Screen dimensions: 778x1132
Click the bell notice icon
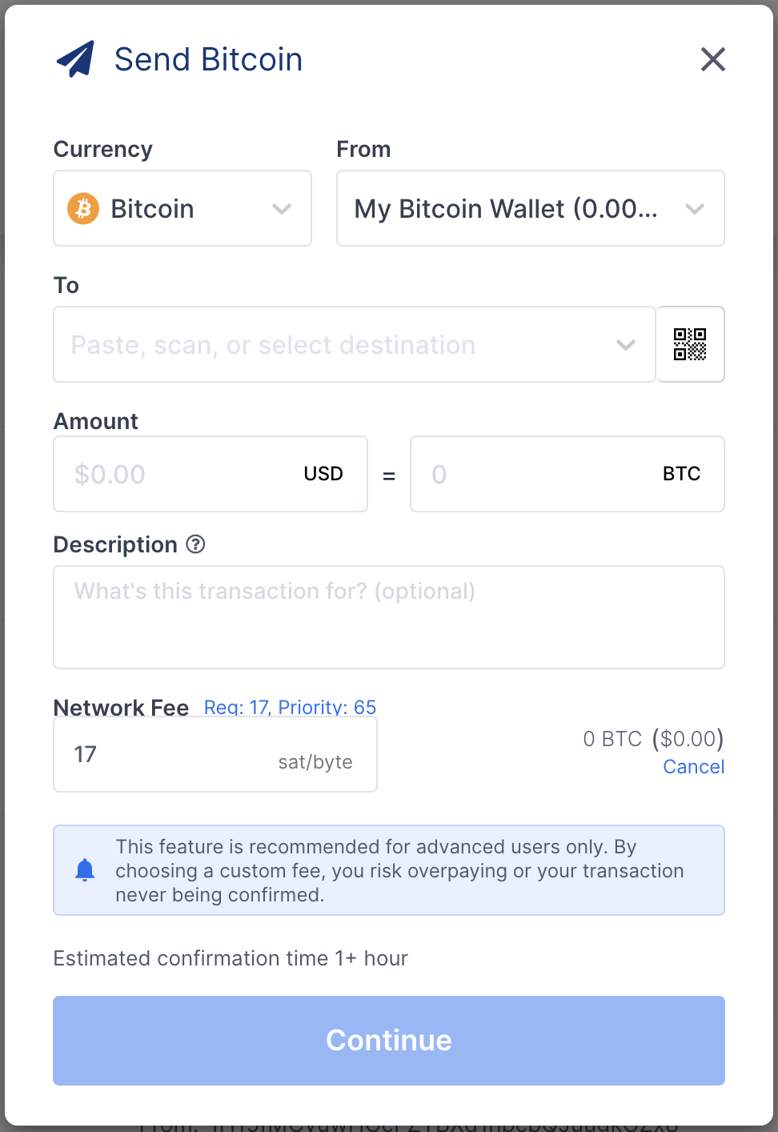[x=85, y=870]
